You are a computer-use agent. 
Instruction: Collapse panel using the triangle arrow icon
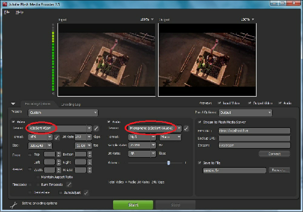tap(13, 103)
